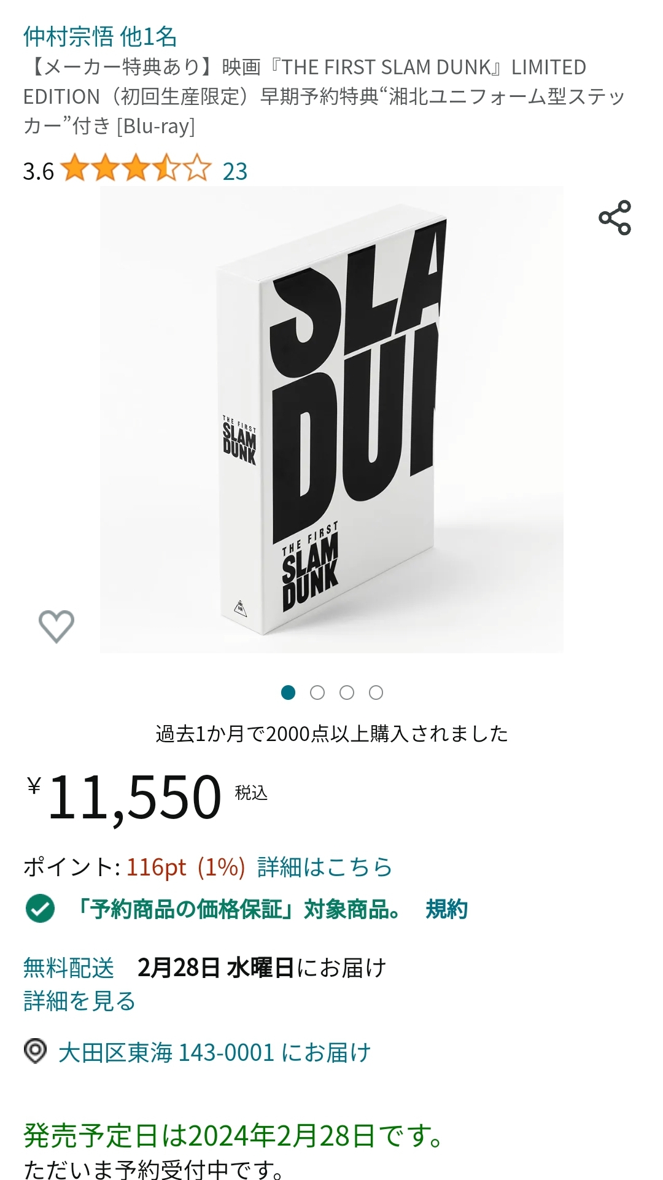Open author link 仲村宗悟 他1名
The height and width of the screenshot is (1180, 663).
(x=100, y=37)
